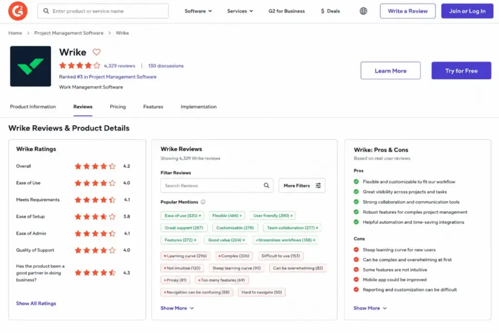Screen dimensions: 499x333
Task: Select the Hard to navigate (50) tag
Action: coord(261,292)
